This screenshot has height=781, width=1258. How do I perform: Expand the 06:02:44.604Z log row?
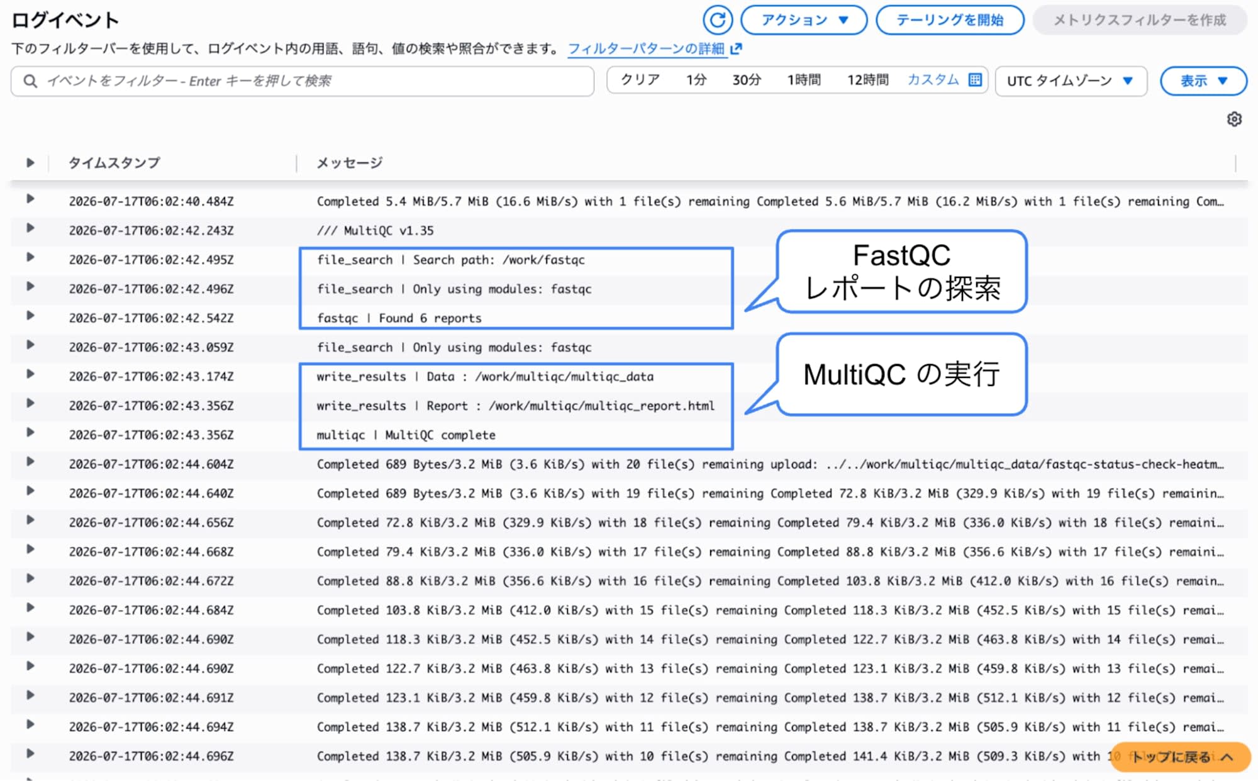point(30,462)
